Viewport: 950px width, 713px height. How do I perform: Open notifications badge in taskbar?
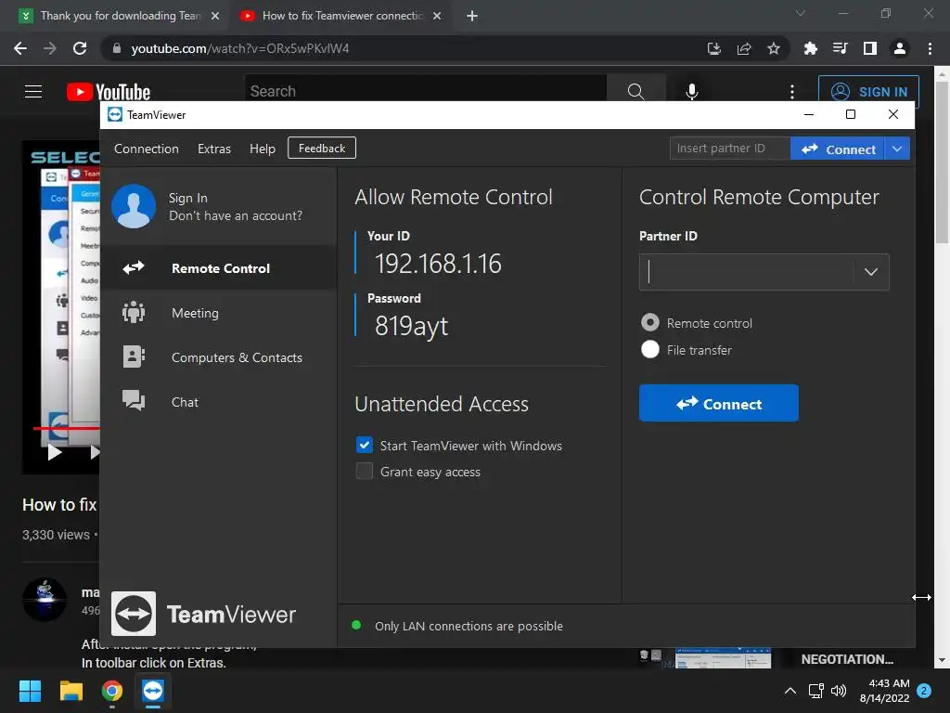tap(924, 691)
